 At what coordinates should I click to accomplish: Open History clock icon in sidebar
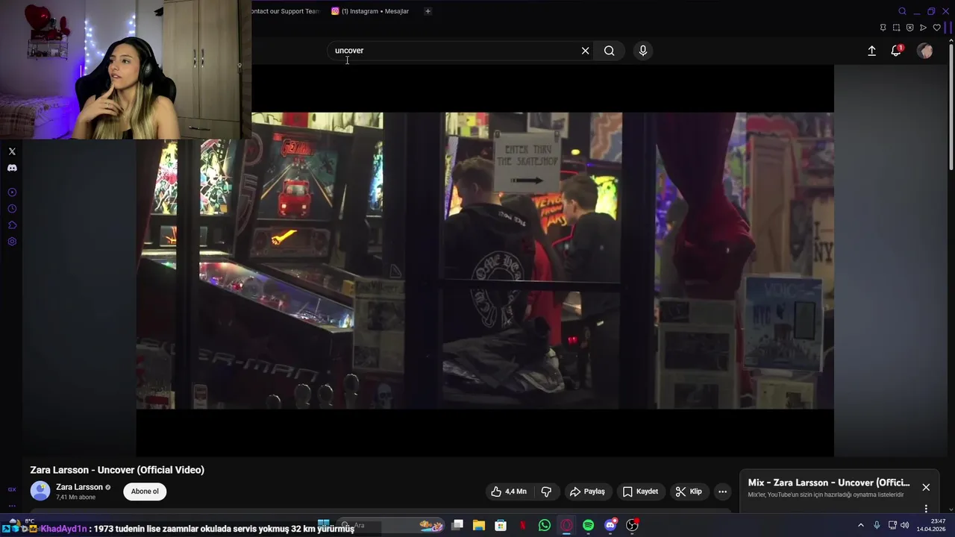click(x=12, y=209)
